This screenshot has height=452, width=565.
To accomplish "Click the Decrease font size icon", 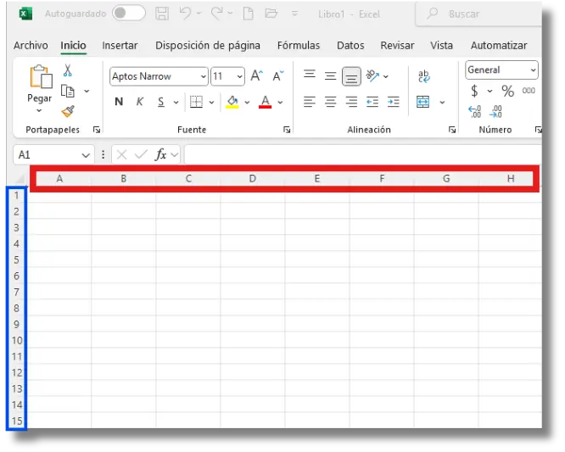I will tap(277, 76).
